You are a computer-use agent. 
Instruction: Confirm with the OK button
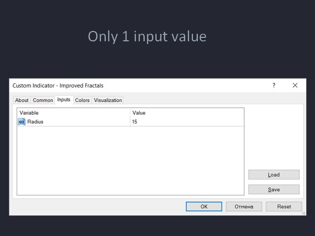pos(204,206)
